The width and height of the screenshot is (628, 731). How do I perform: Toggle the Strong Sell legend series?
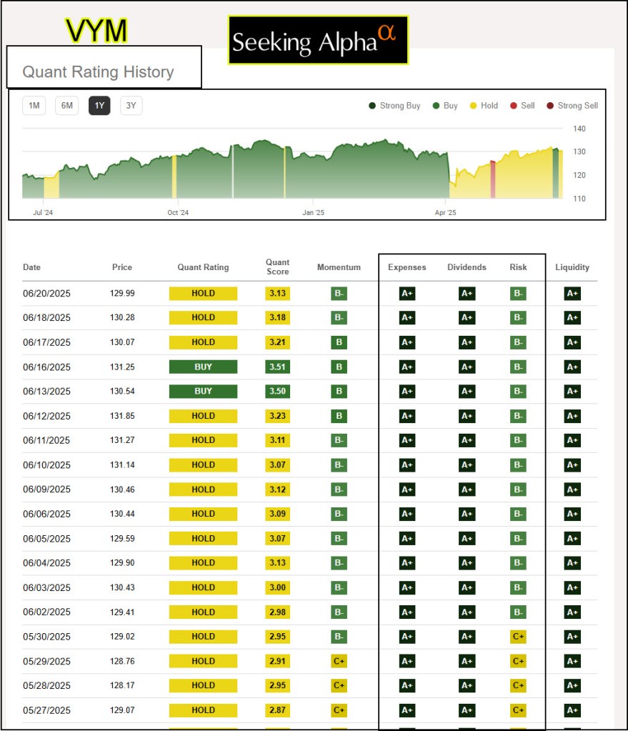click(572, 106)
